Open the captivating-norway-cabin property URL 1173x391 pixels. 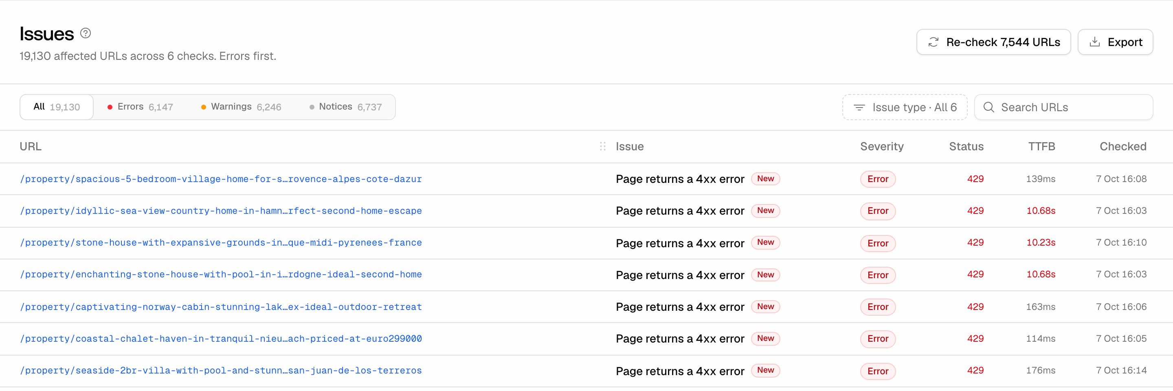221,307
